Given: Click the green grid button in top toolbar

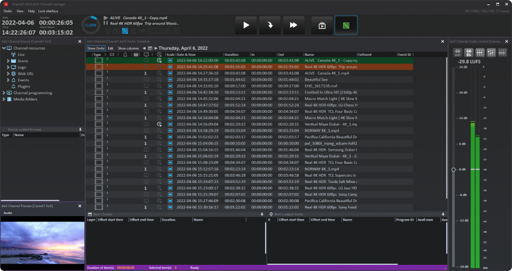Looking at the screenshot, I should click(345, 25).
